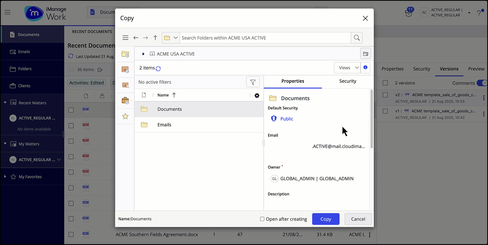The width and height of the screenshot is (488, 245).
Task: Collapse the My Matters section
Action: (5, 144)
